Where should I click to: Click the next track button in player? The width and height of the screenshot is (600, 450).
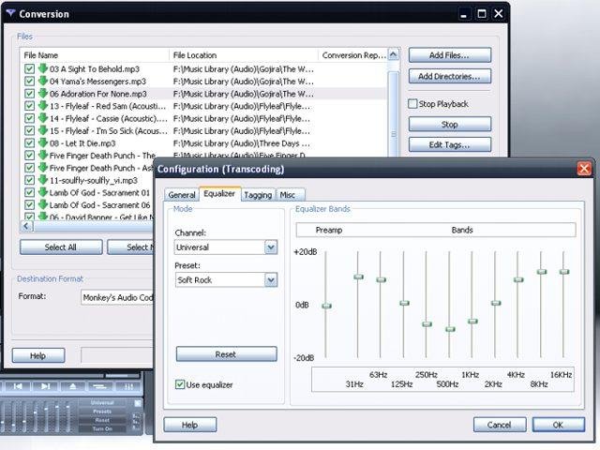click(x=44, y=385)
